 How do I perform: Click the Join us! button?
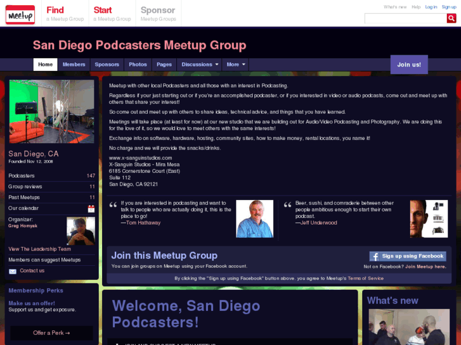pyautogui.click(x=409, y=65)
